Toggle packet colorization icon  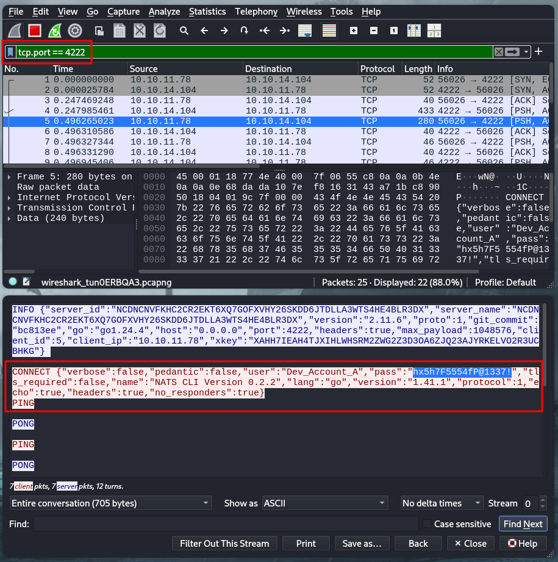329,30
